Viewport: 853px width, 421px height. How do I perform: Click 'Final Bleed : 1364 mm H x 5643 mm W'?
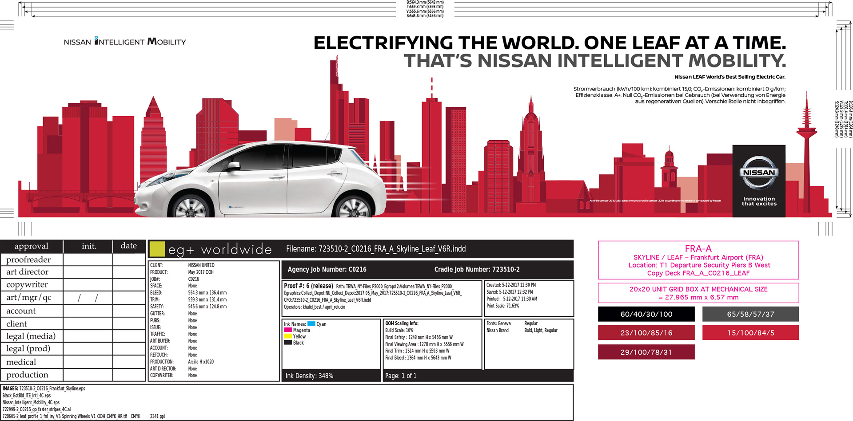tap(418, 358)
